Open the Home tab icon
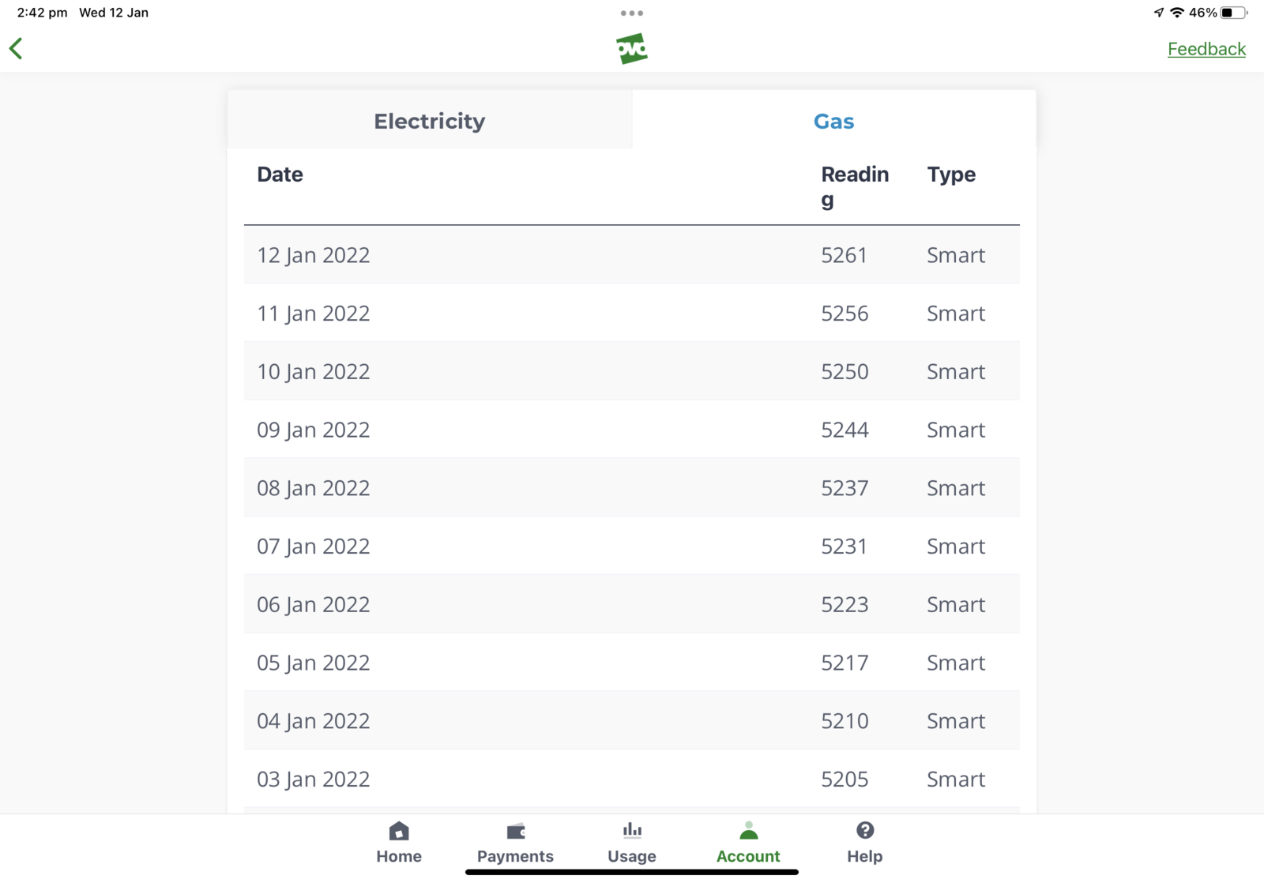The height and width of the screenshot is (883, 1264). [399, 831]
